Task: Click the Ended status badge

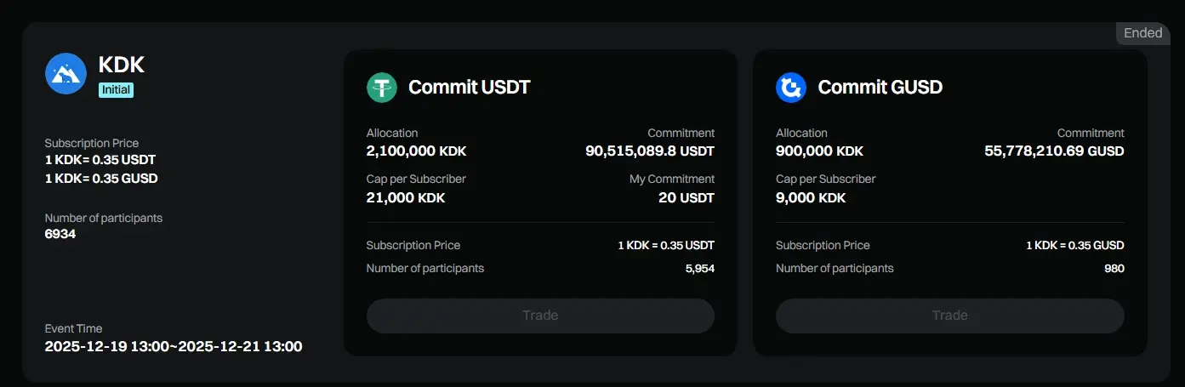Action: coord(1142,33)
